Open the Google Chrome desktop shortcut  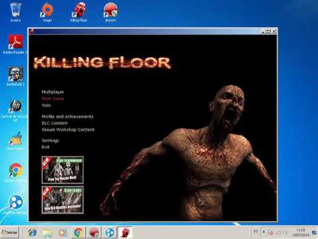[x=15, y=173]
